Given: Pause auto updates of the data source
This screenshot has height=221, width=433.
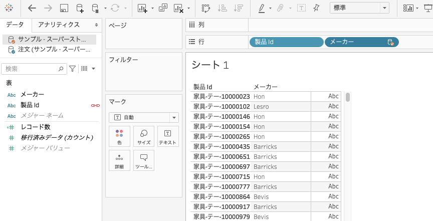Looking at the screenshot, I should click(x=95, y=9).
